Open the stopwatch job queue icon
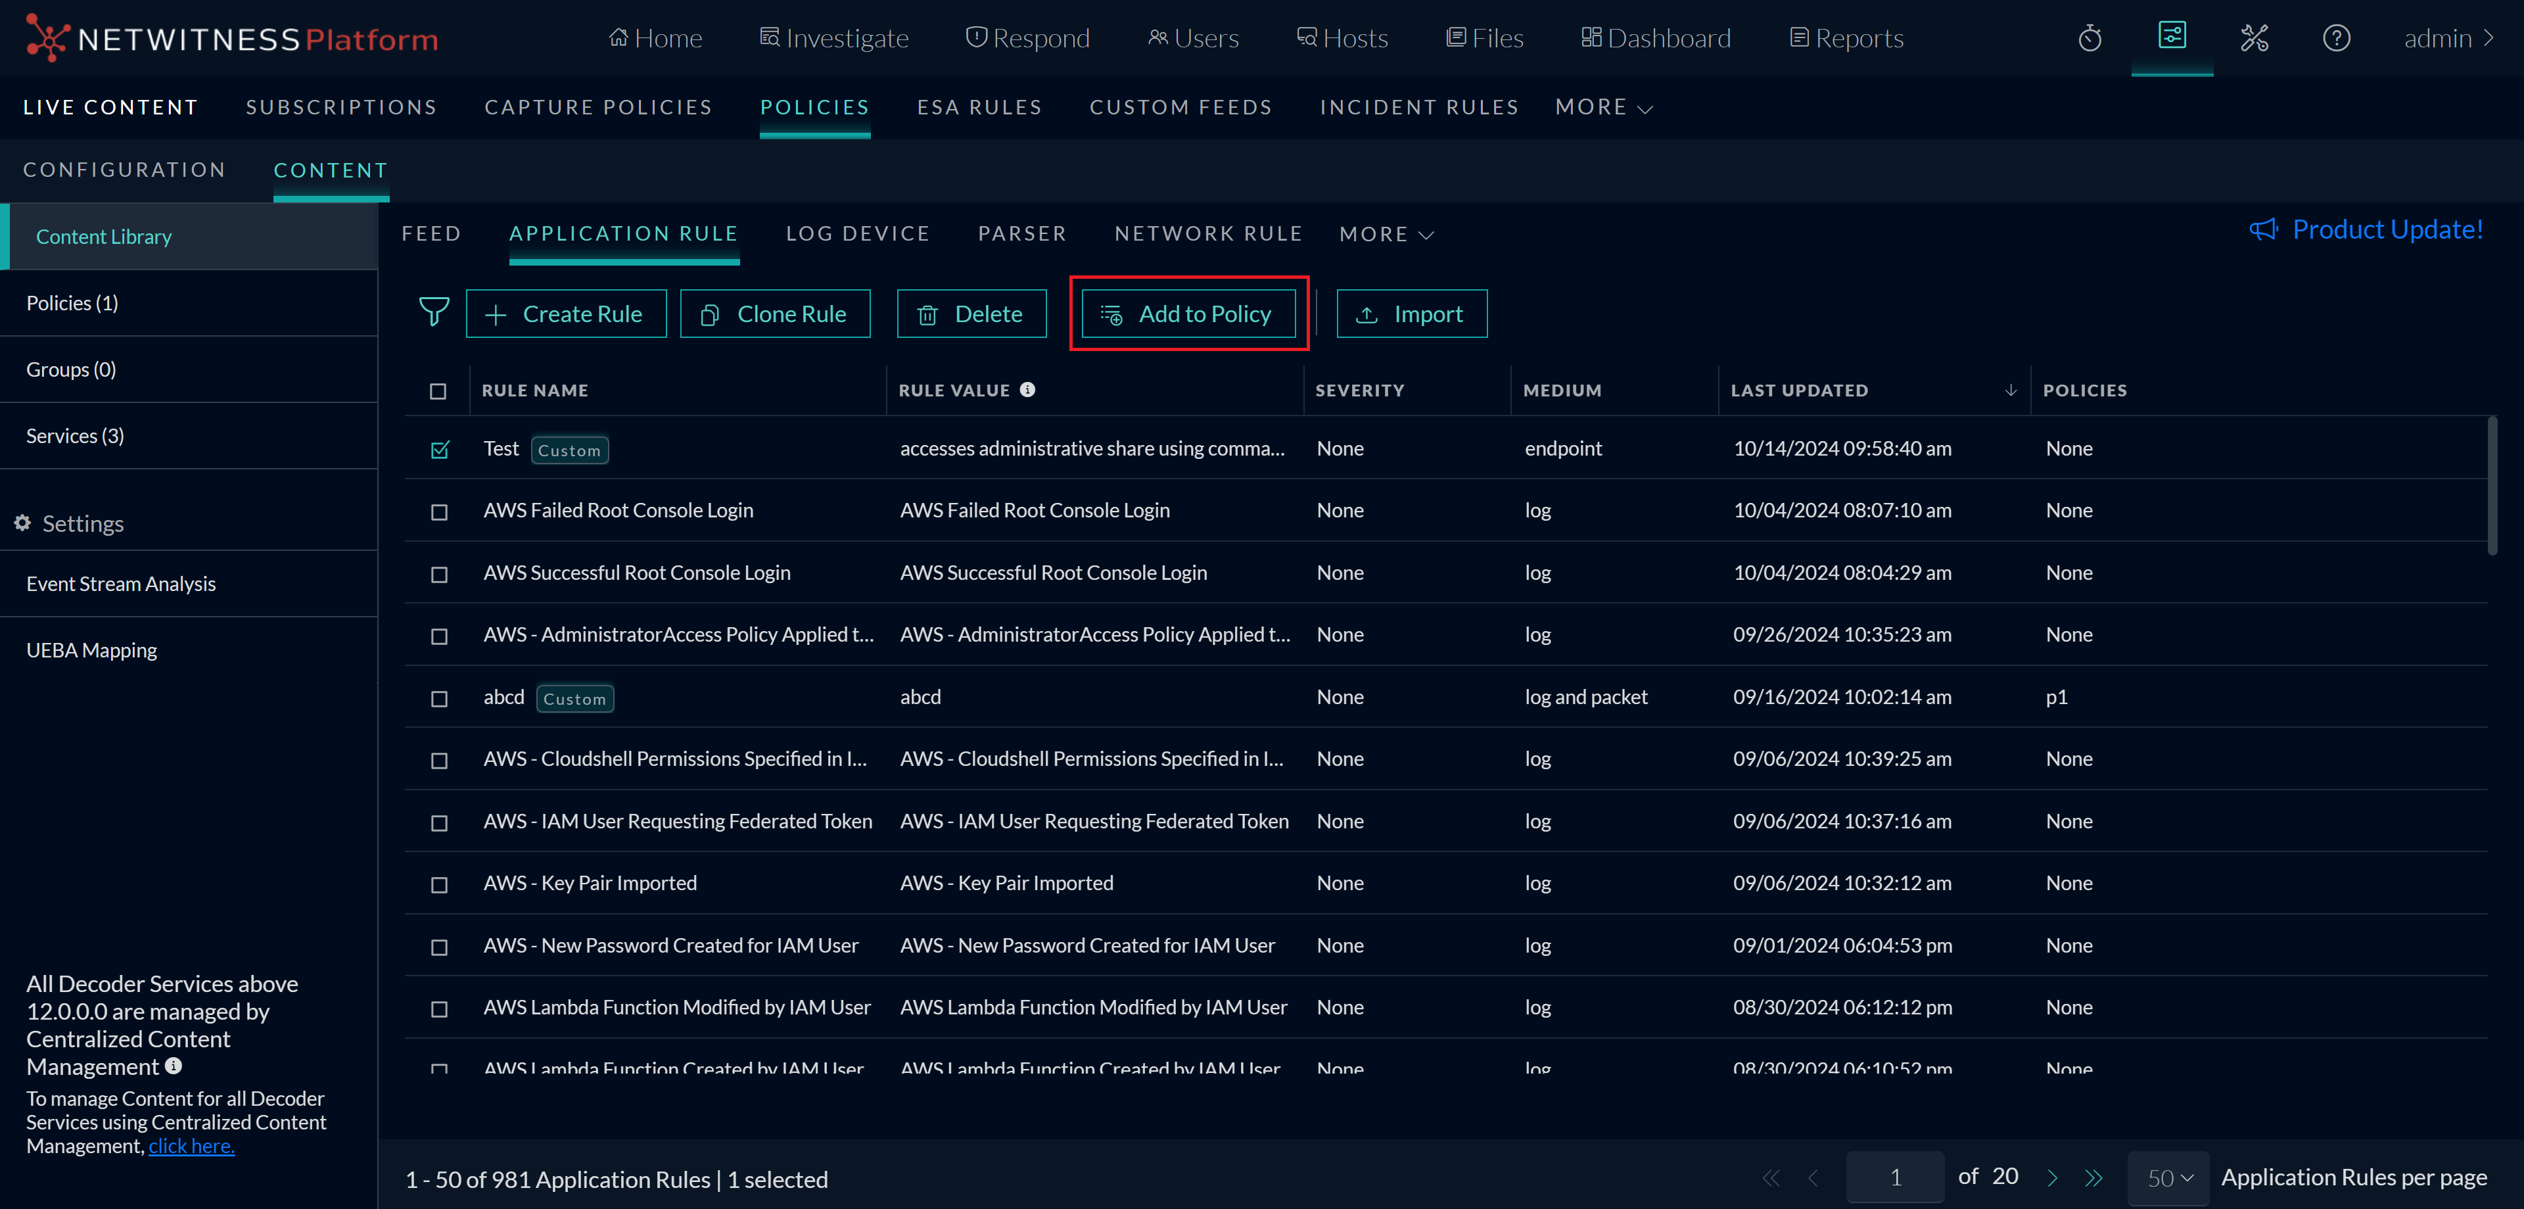This screenshot has width=2524, height=1209. (2089, 37)
